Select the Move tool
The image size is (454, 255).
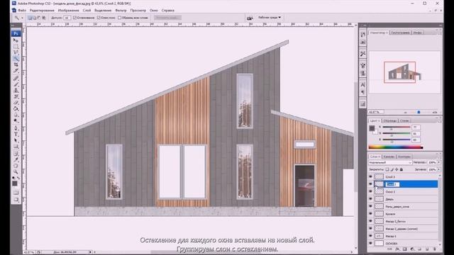coord(16,40)
